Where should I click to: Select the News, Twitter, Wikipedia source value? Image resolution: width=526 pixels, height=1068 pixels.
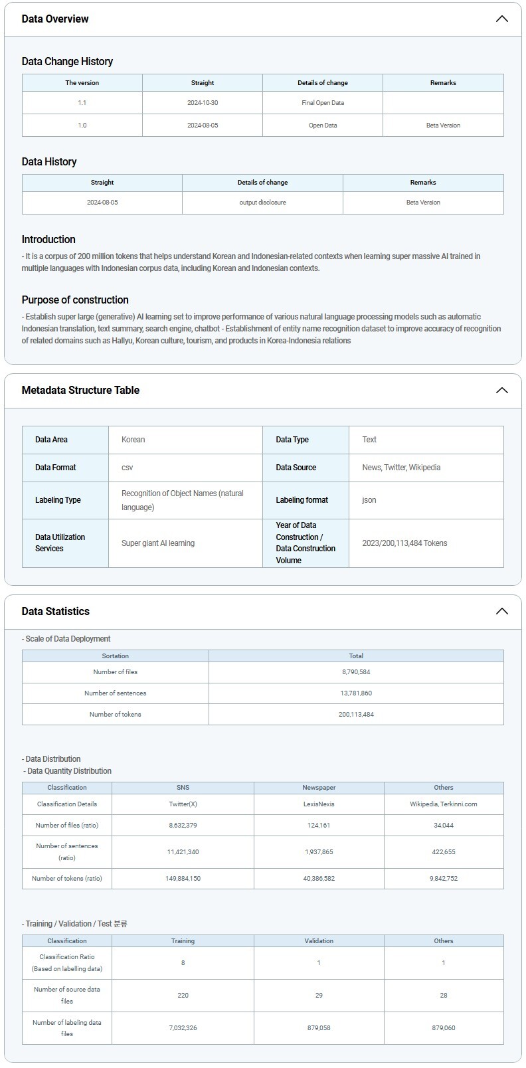pos(401,468)
